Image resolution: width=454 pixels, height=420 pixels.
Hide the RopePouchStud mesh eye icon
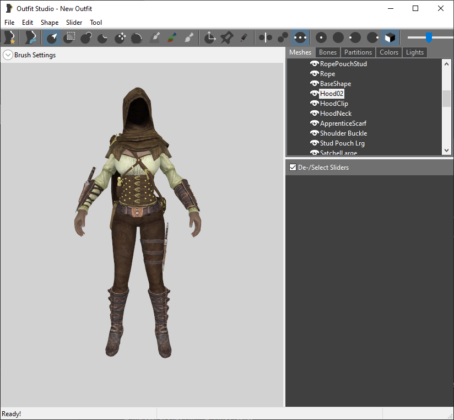point(315,63)
